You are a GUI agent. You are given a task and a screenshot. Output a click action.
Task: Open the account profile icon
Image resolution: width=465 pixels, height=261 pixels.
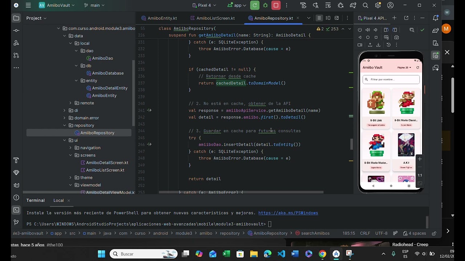(390, 5)
